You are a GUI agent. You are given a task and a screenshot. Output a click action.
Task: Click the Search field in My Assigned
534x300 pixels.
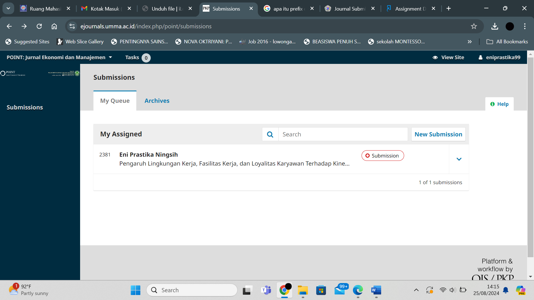[343, 134]
